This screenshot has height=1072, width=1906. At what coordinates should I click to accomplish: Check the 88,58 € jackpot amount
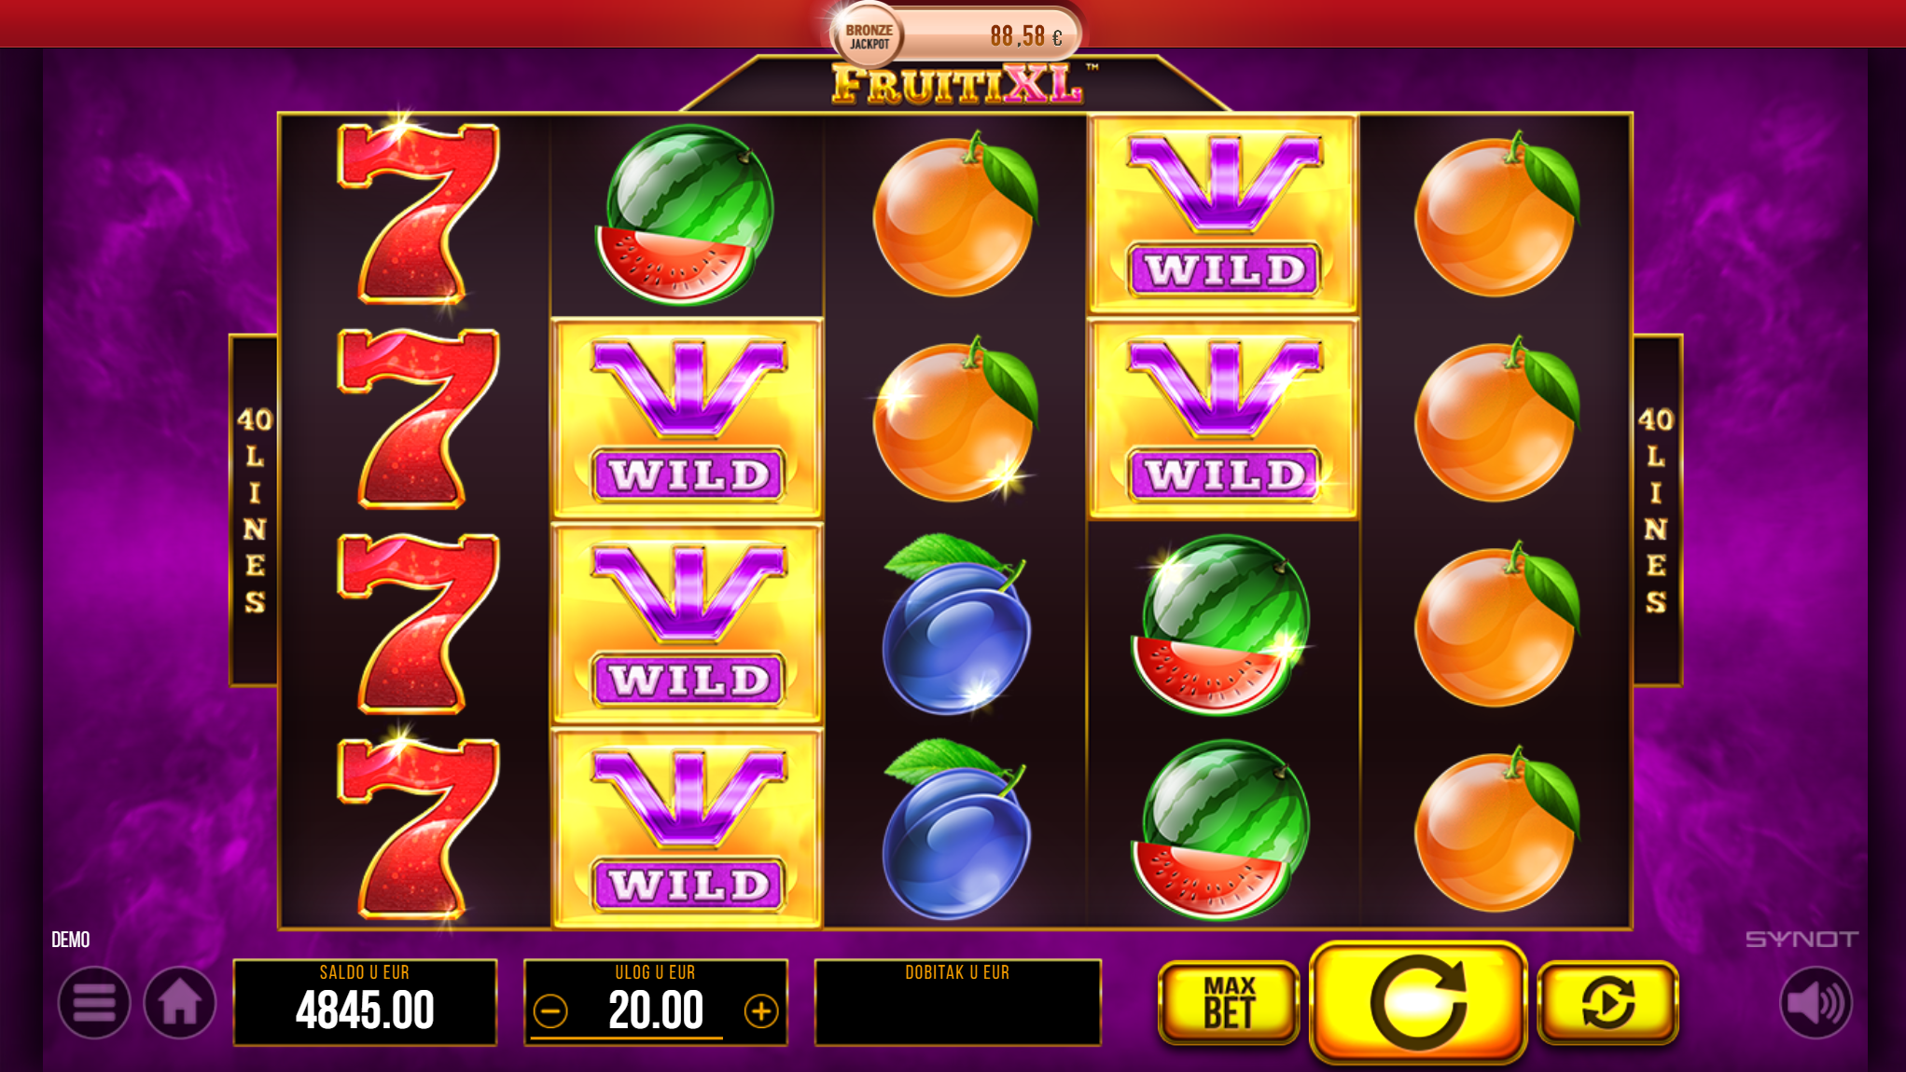(x=1026, y=36)
